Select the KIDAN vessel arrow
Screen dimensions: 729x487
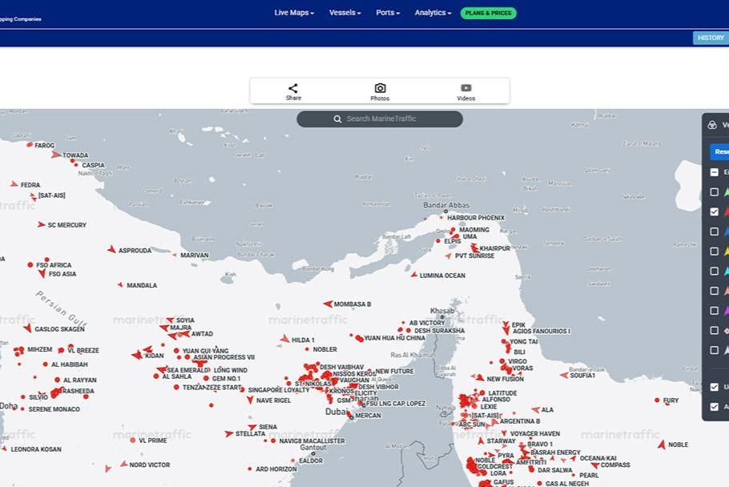(137, 355)
